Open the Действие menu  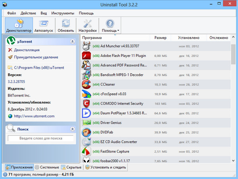click(x=28, y=13)
